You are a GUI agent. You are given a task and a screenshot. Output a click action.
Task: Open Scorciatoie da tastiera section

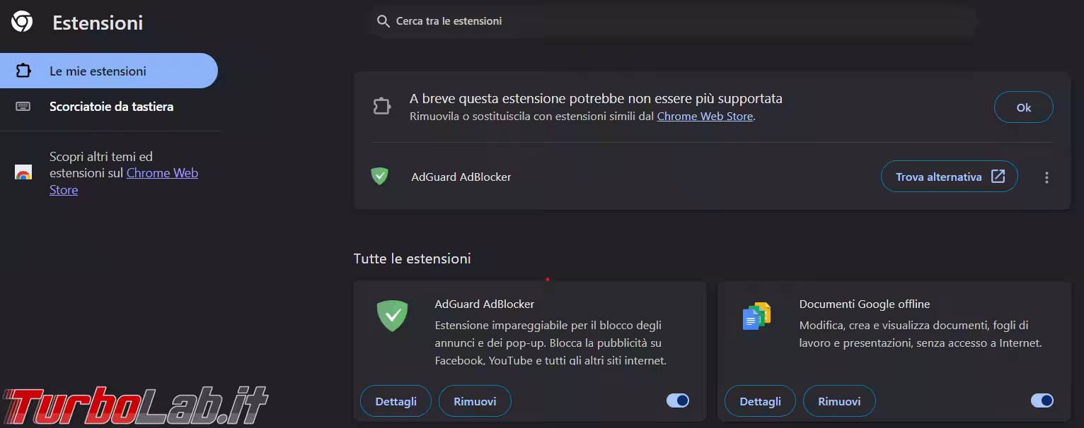pyautogui.click(x=111, y=107)
